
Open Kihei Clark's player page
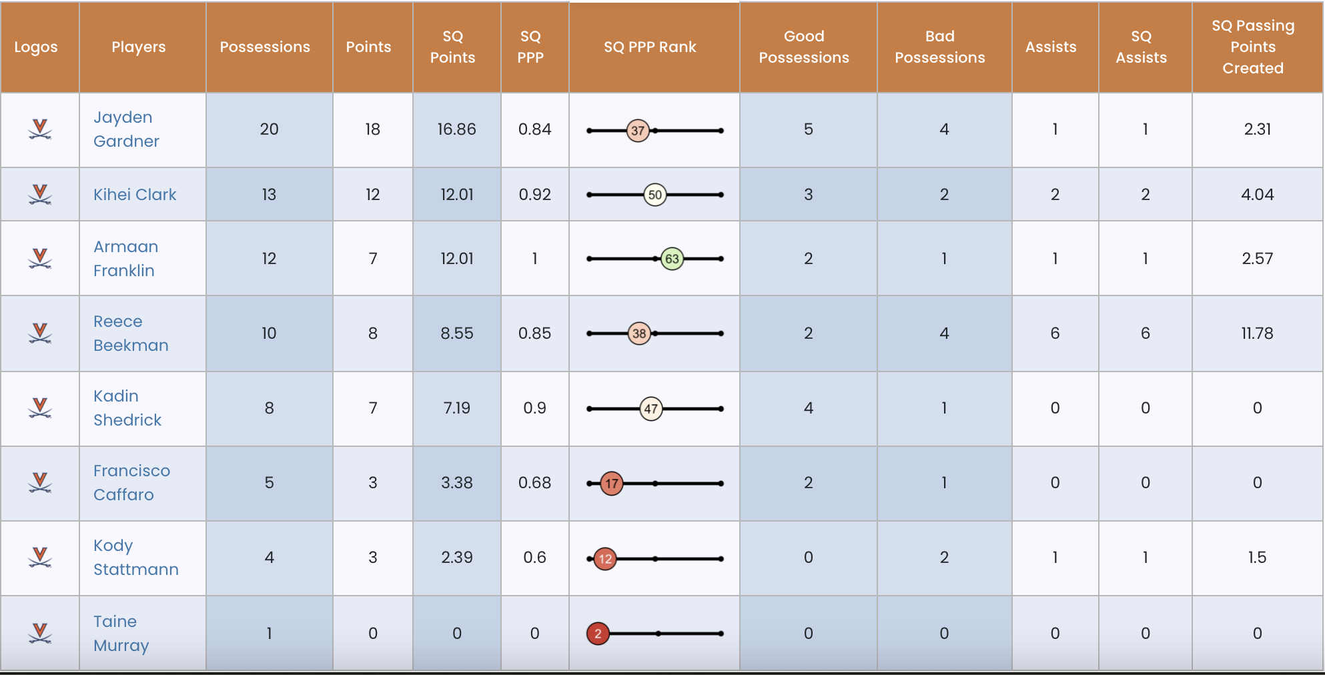click(x=135, y=195)
